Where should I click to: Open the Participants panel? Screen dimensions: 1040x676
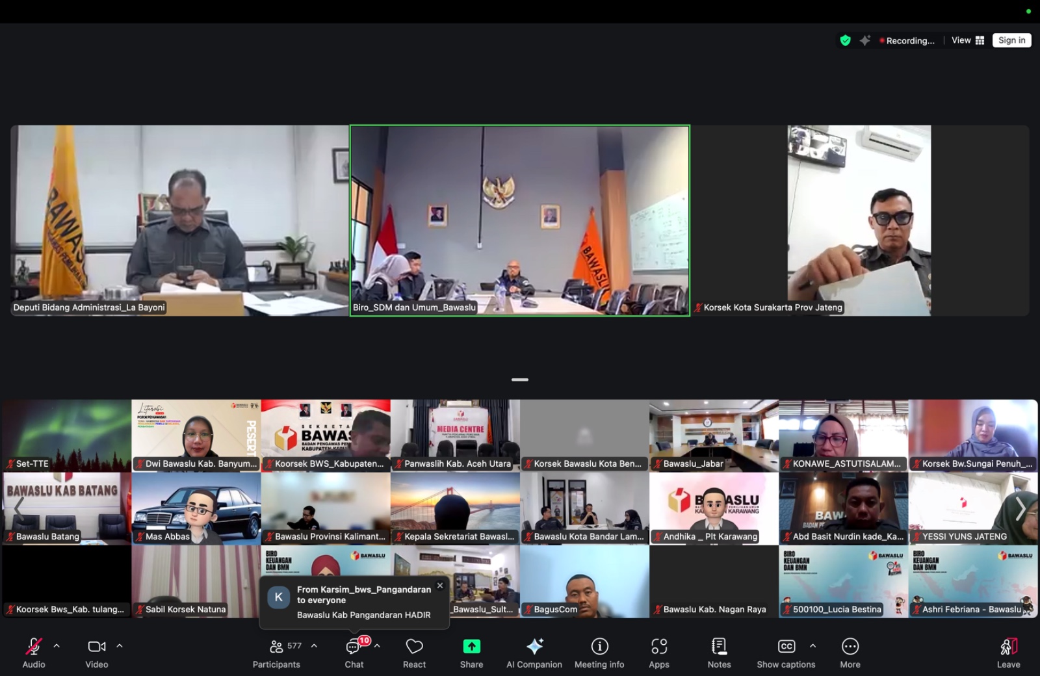pos(277,653)
